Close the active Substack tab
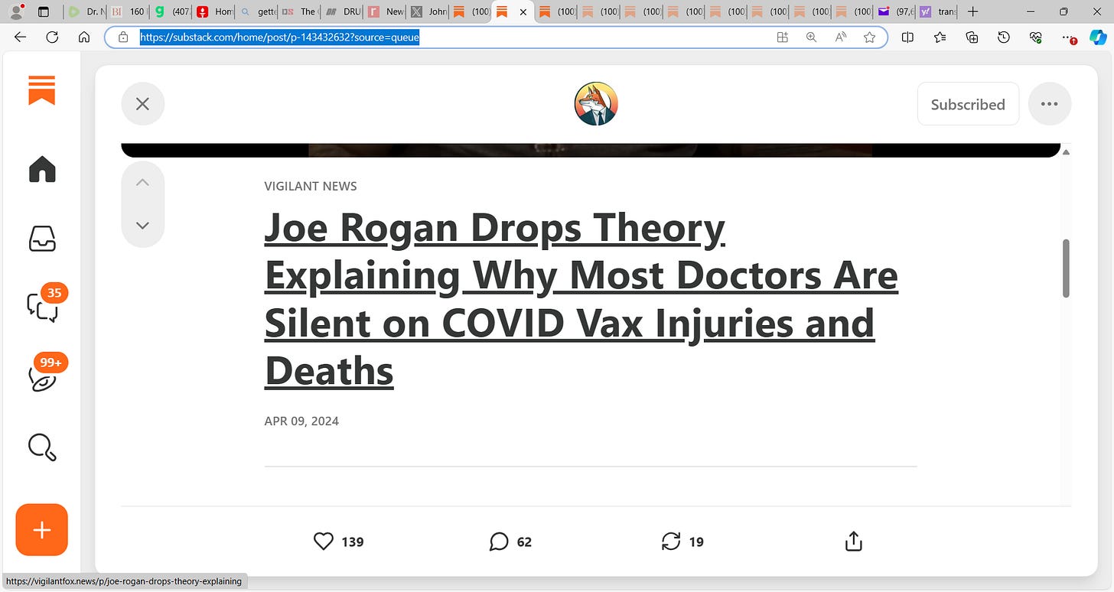 coord(523,12)
